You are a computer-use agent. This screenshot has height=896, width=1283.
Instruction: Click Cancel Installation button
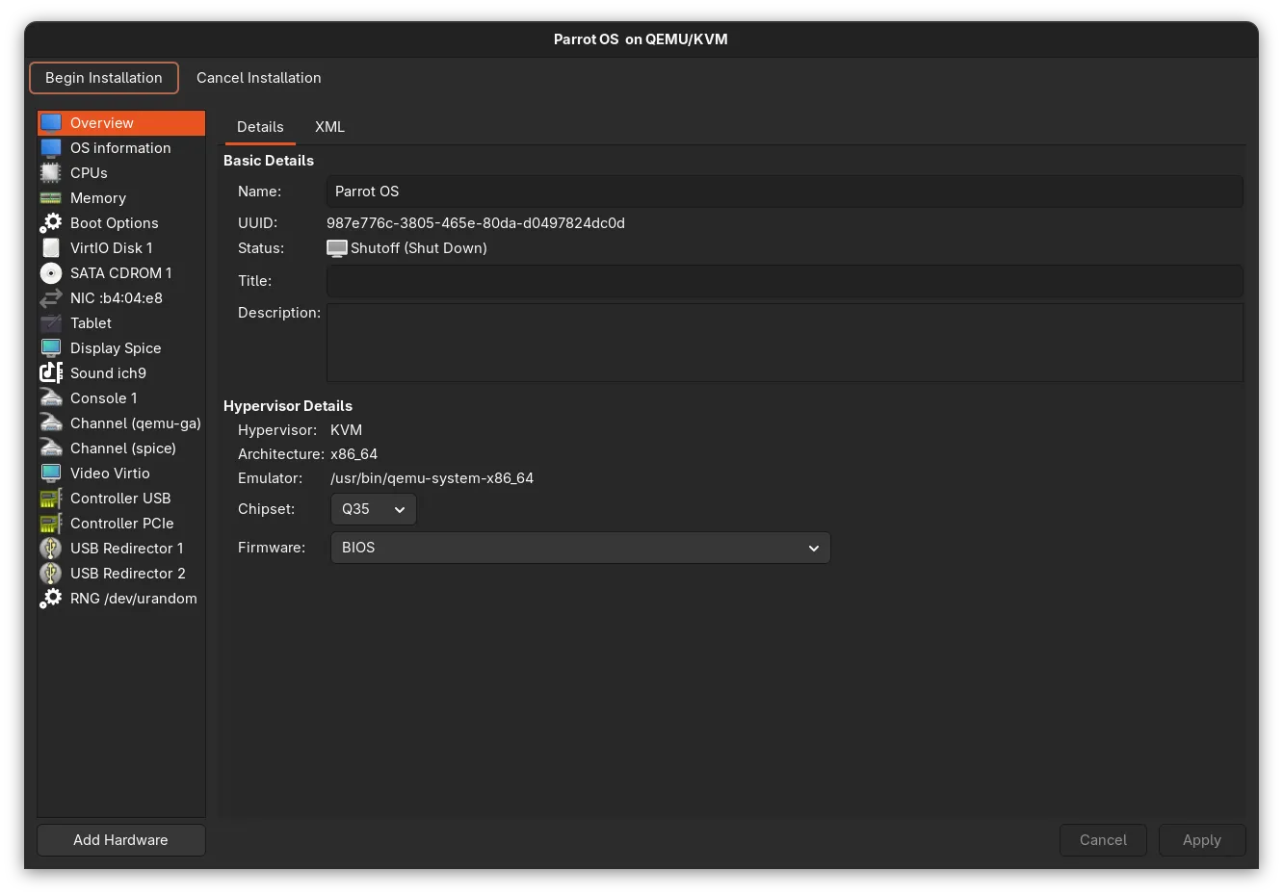259,78
